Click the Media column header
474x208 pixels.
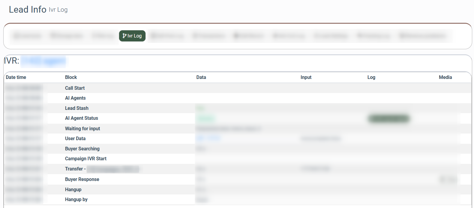coord(445,77)
